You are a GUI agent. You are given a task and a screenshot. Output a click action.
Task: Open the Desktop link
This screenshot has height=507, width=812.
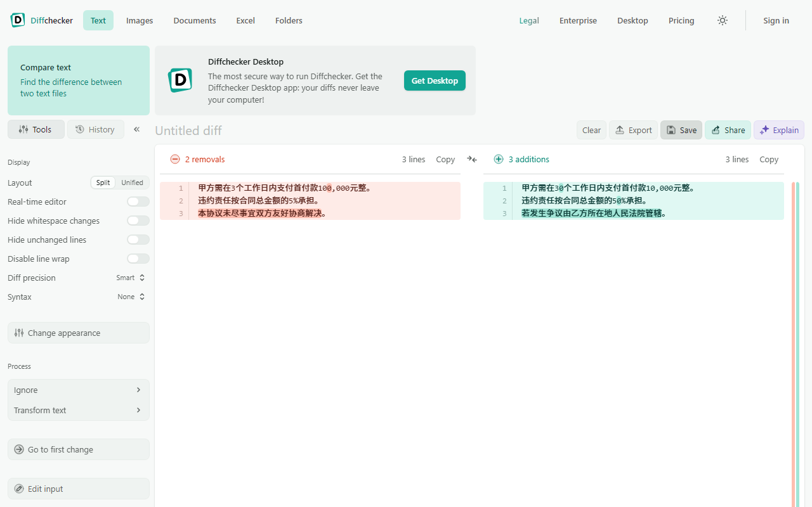tap(632, 20)
